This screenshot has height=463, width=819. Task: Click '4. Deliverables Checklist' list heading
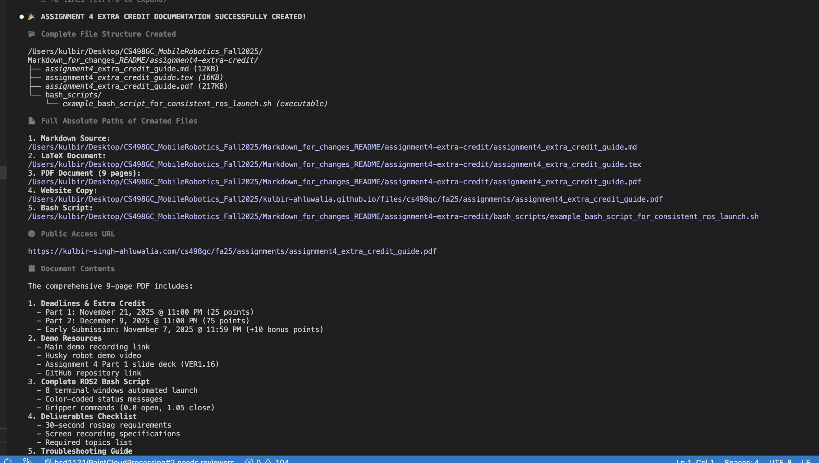coord(82,416)
